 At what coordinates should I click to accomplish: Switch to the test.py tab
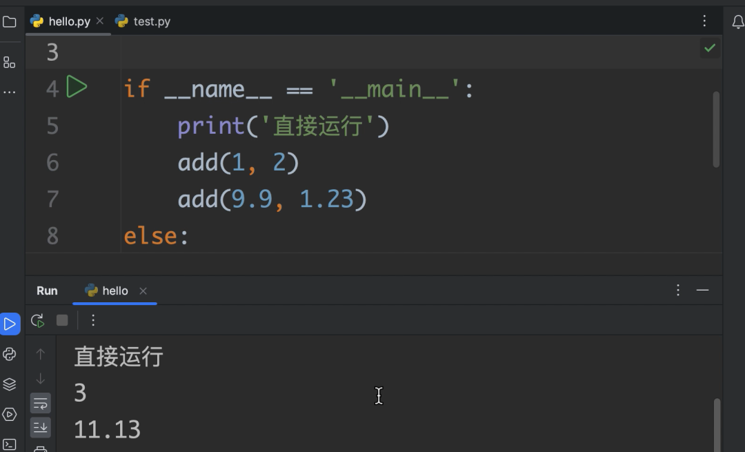[143, 21]
